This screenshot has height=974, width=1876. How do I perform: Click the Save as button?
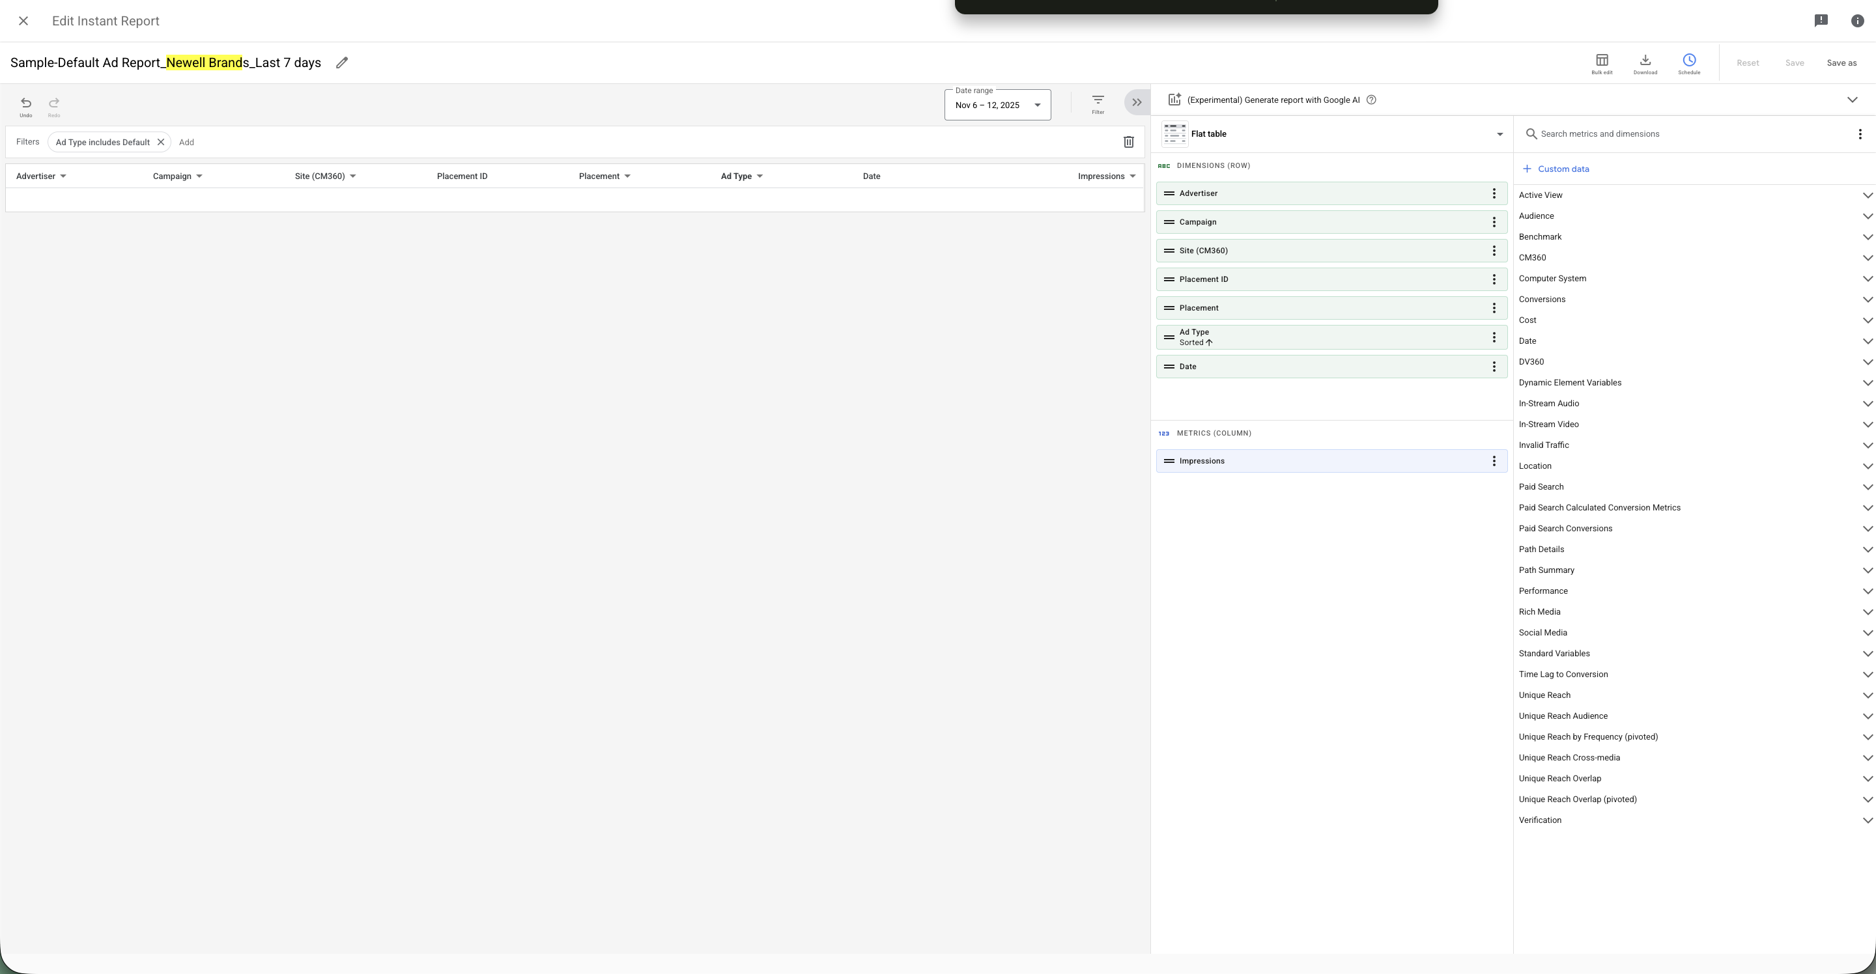point(1841,63)
